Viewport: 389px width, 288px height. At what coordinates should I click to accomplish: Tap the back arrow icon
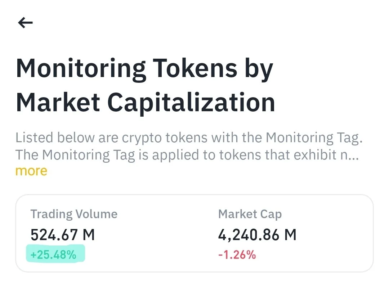(x=25, y=23)
